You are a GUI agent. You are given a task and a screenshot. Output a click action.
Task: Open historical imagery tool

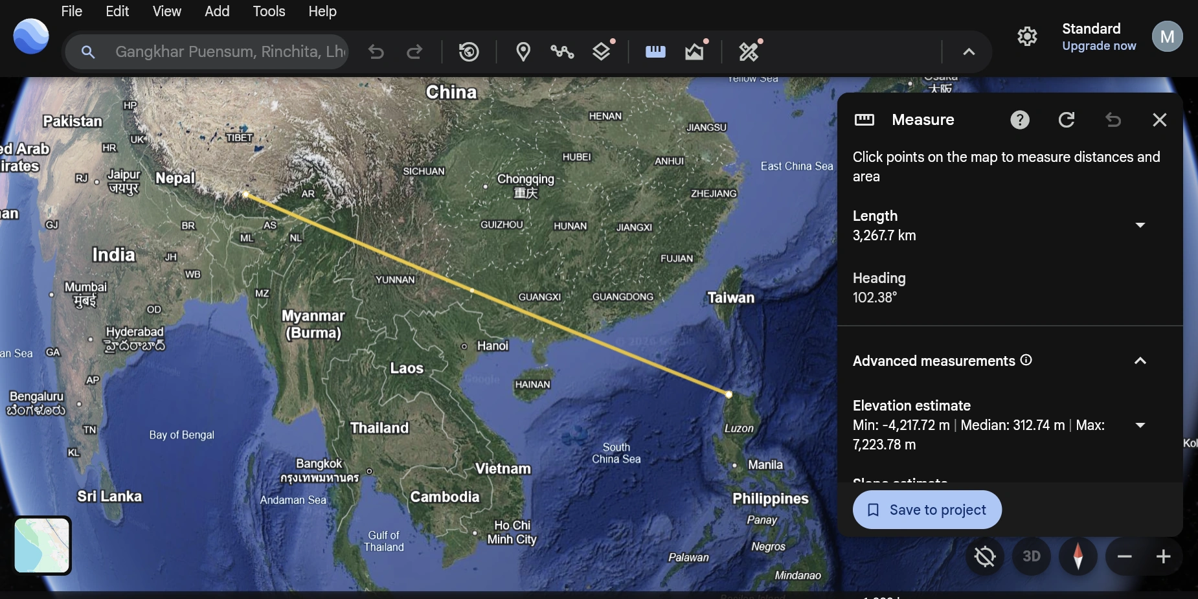469,51
